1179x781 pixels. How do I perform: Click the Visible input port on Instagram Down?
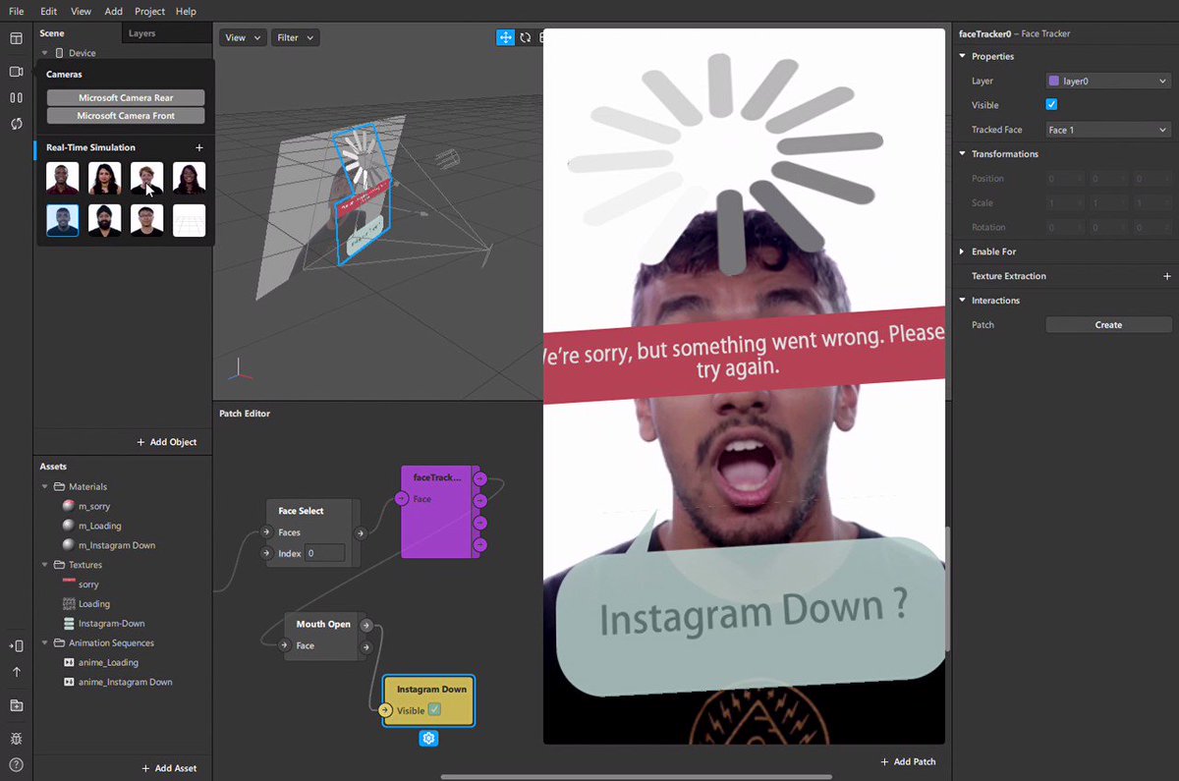tap(386, 710)
